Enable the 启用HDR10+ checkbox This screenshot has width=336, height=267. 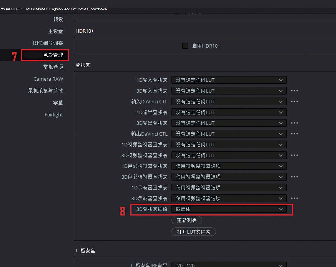tap(185, 46)
